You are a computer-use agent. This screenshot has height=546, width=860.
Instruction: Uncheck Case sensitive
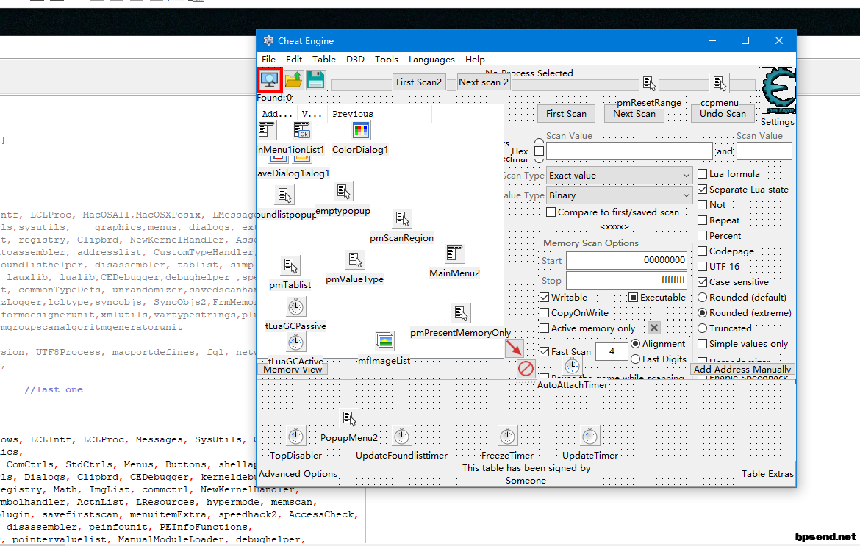(x=702, y=281)
